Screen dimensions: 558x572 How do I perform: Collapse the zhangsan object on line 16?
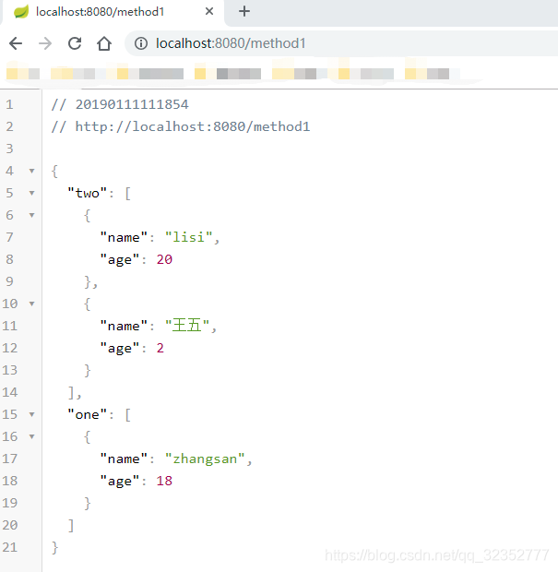pyautogui.click(x=31, y=436)
